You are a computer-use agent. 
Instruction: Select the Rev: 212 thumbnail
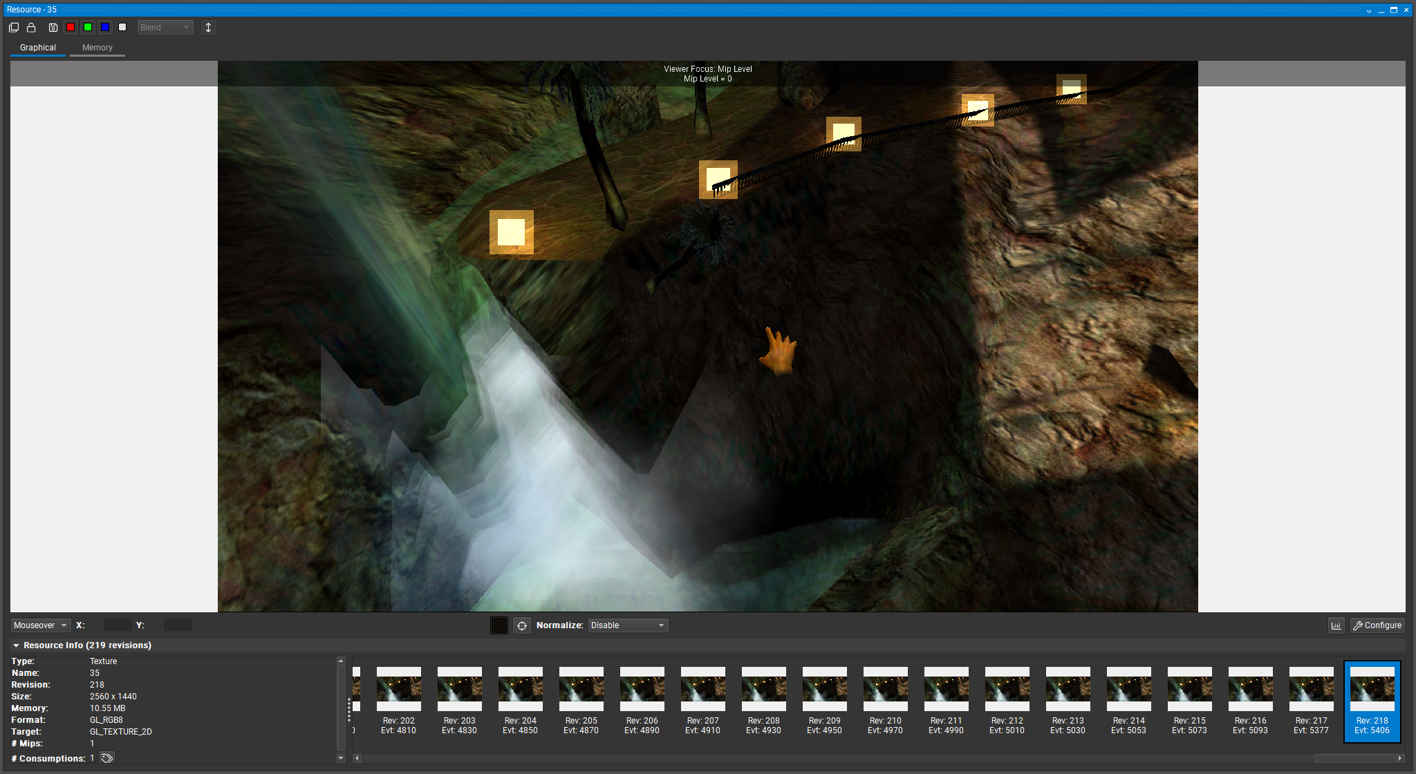[1007, 700]
